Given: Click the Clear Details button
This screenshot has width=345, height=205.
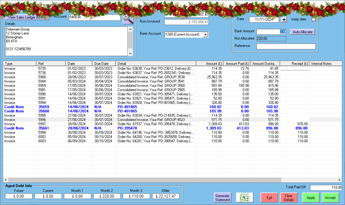Looking at the screenshot, I should 288,198.
